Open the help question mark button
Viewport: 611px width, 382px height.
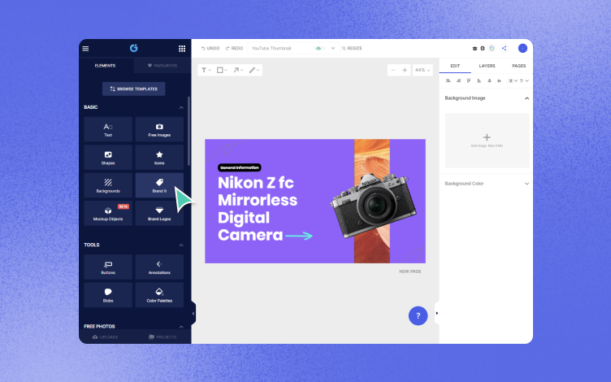point(418,315)
